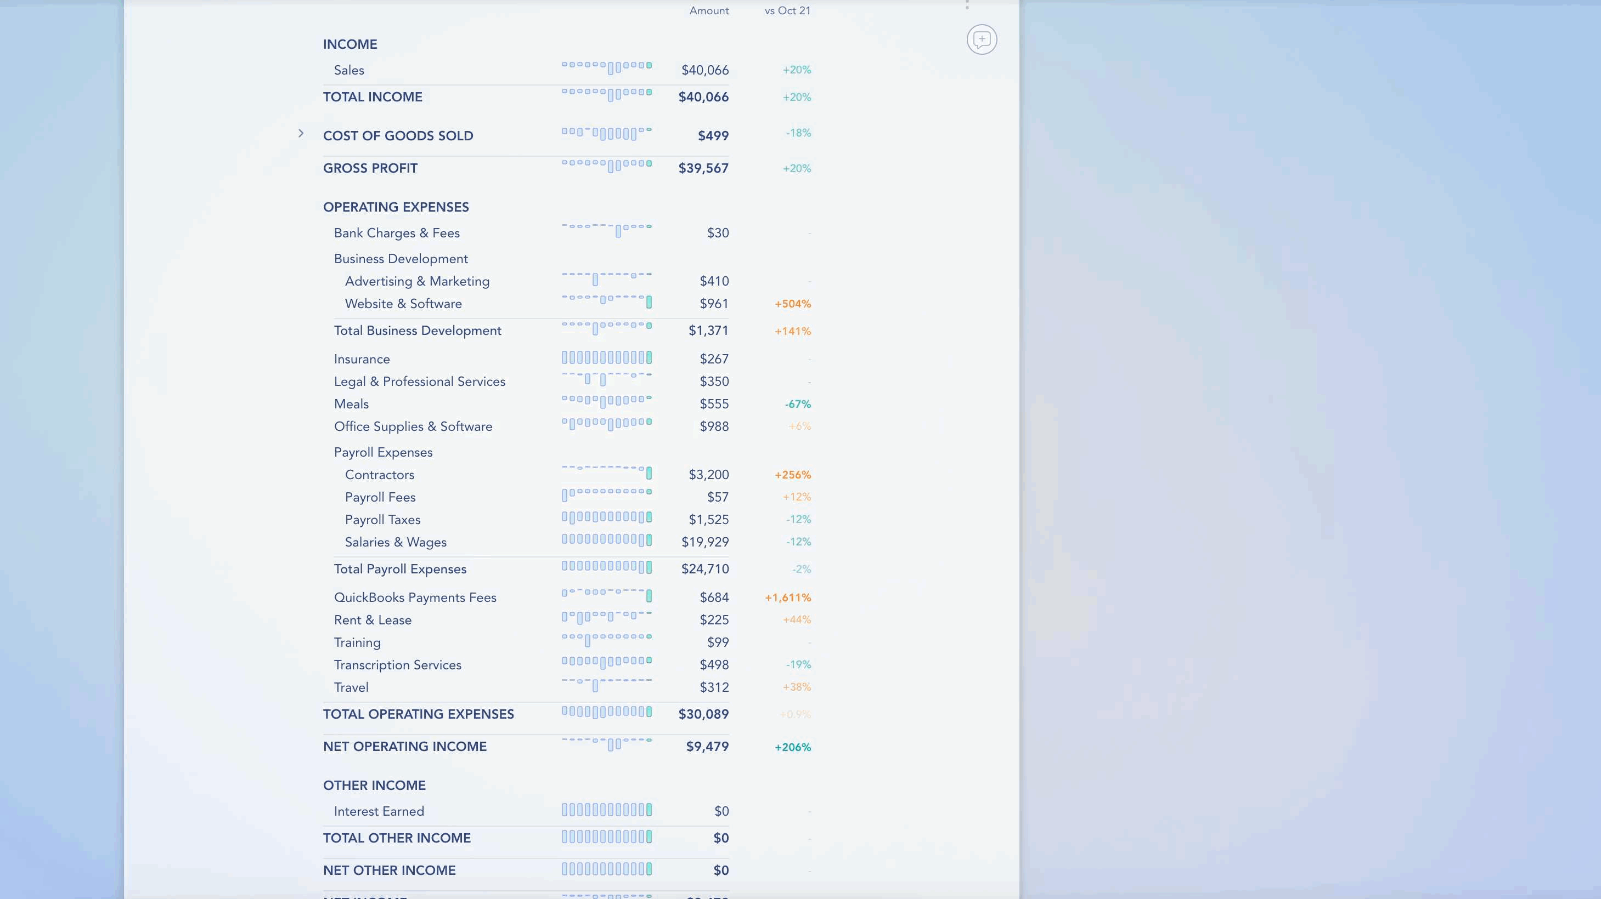This screenshot has height=899, width=1601.
Task: Select the INCOME section label
Action: [349, 44]
